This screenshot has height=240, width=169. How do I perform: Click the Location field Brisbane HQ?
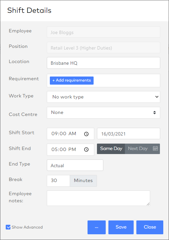point(103,63)
